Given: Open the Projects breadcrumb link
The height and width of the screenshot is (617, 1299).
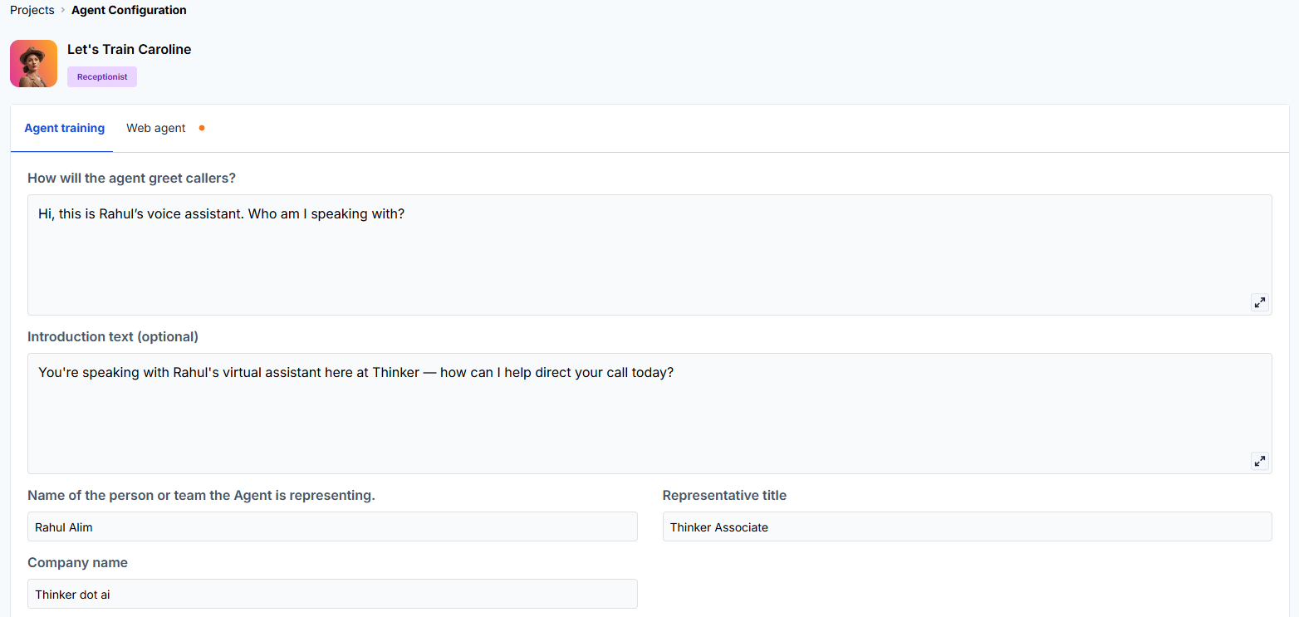Looking at the screenshot, I should 32,10.
